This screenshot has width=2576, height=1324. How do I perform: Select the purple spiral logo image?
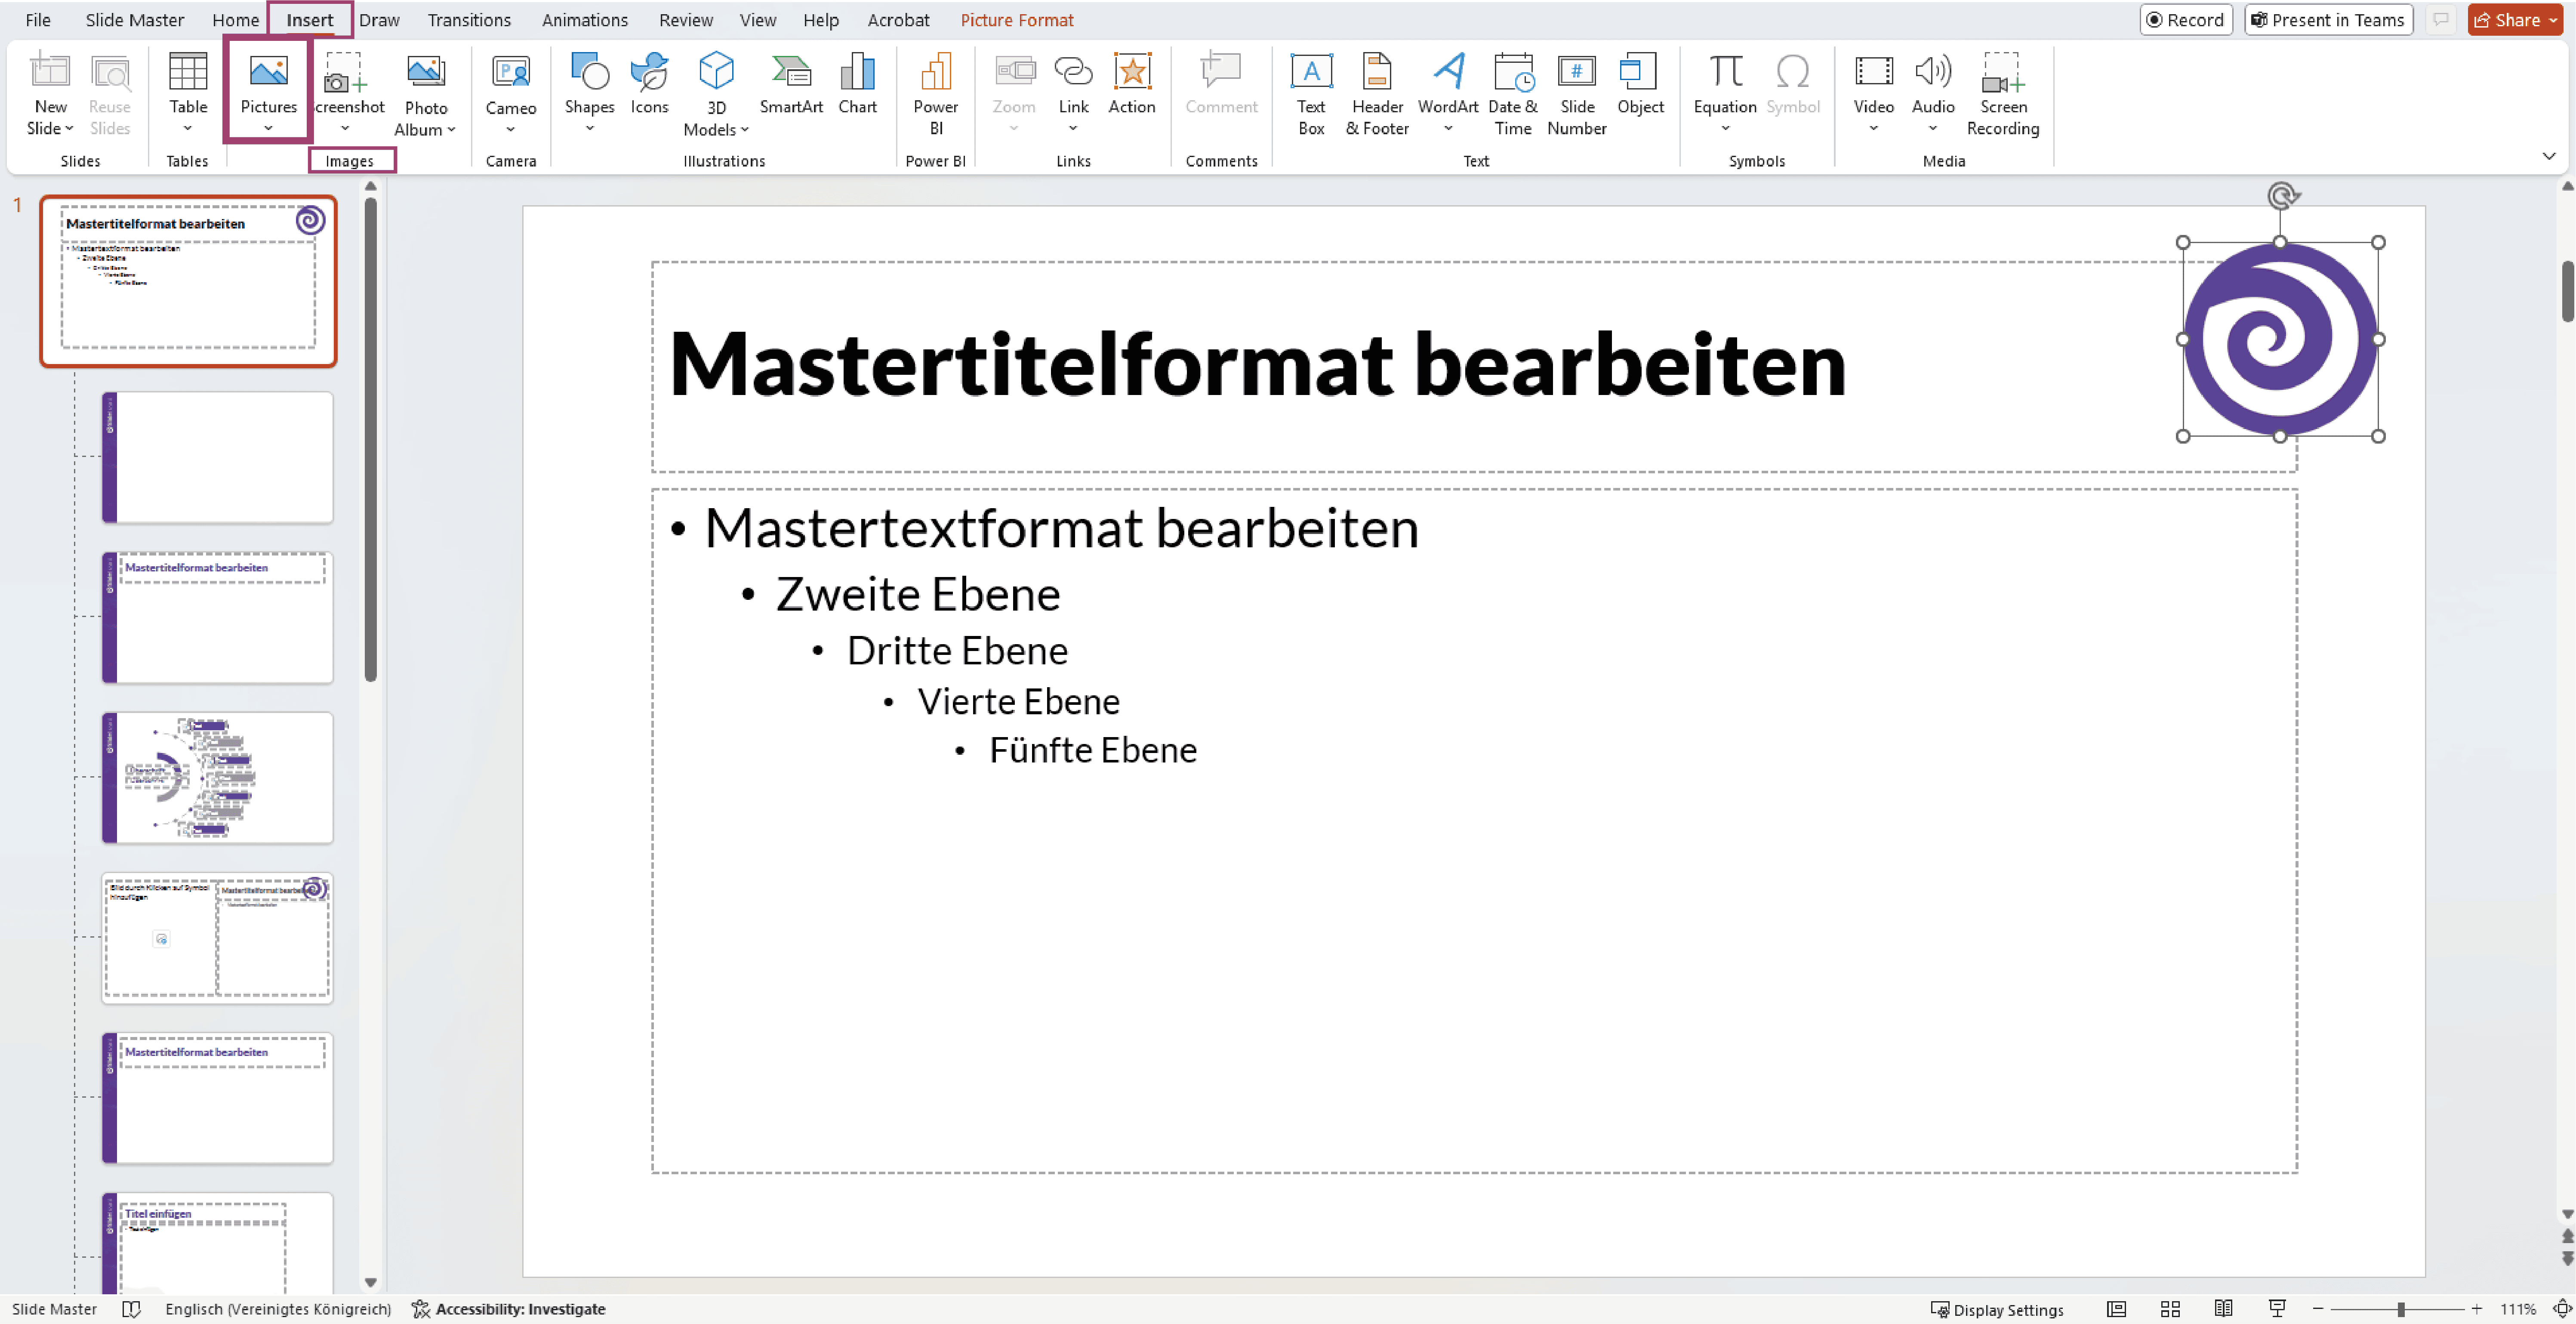2280,339
